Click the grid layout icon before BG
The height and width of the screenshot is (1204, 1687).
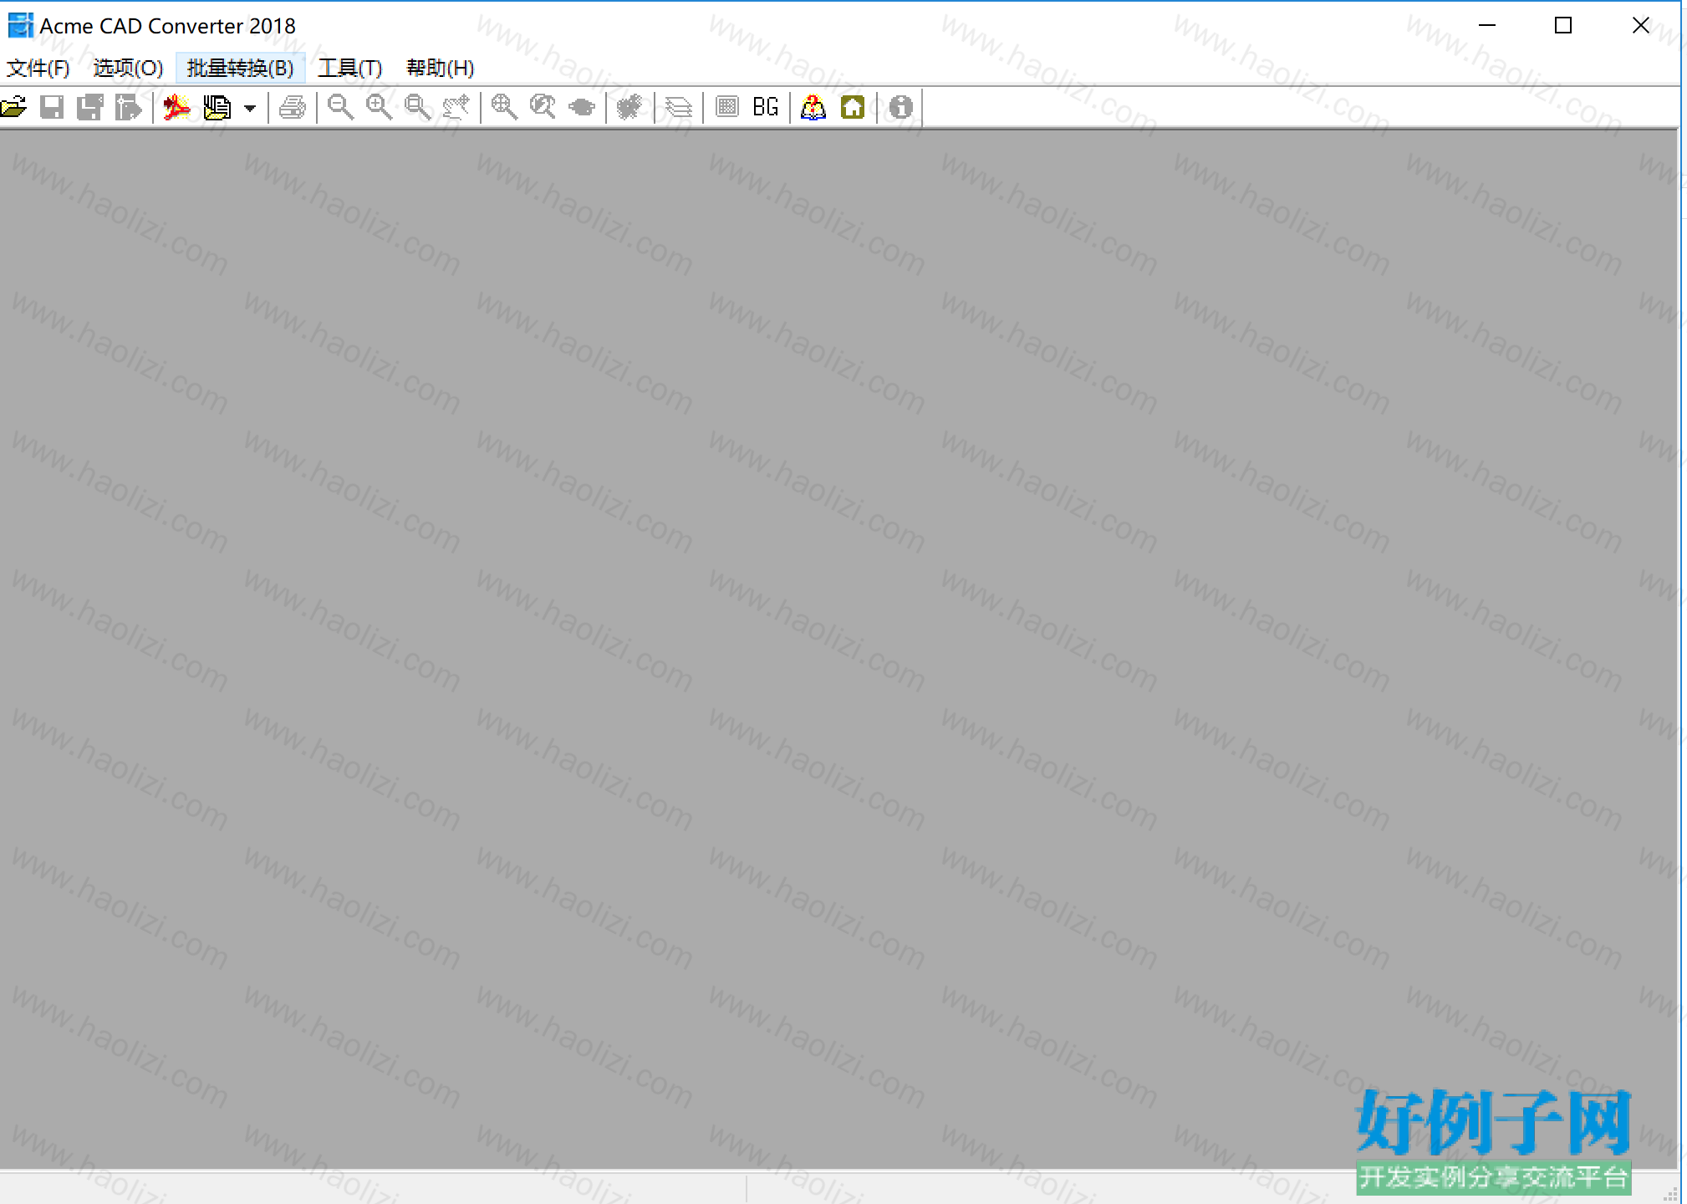(x=727, y=107)
